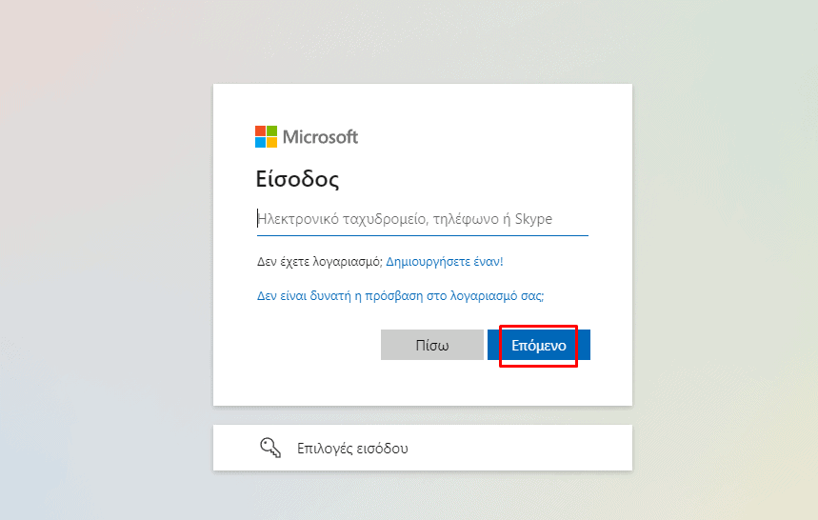Go back with the Πίσω button
The width and height of the screenshot is (818, 520).
pyautogui.click(x=432, y=345)
